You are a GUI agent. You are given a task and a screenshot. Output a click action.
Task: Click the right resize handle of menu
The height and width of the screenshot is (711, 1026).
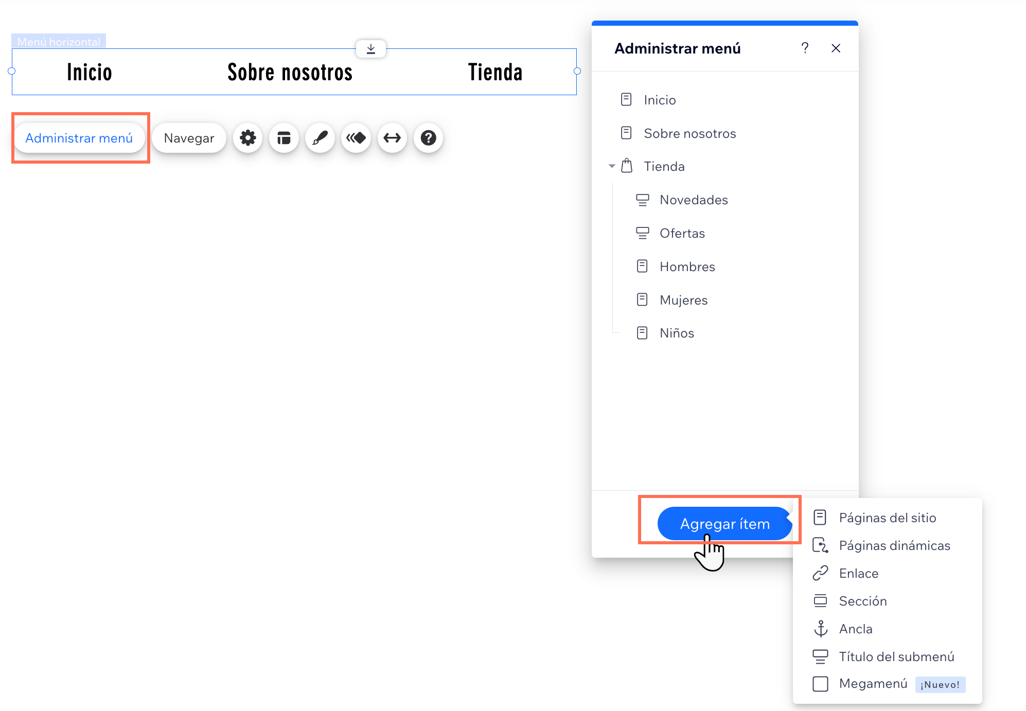[x=577, y=71]
